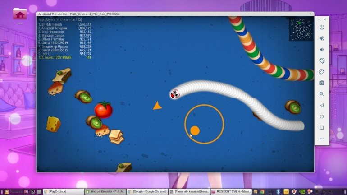Image resolution: width=347 pixels, height=195 pixels.
Task: Click the orange direction arrow pointer
Action: click(x=157, y=106)
